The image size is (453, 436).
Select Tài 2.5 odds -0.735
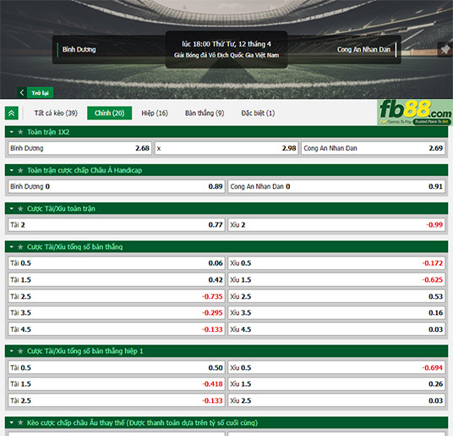[117, 296]
